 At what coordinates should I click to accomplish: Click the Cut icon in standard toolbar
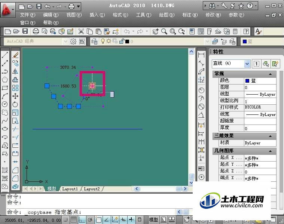pos(81,31)
